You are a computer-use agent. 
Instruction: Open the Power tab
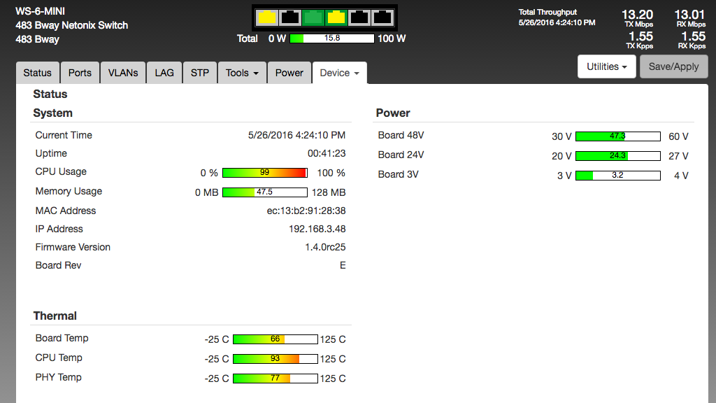click(x=289, y=73)
